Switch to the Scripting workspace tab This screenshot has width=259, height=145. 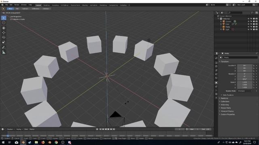click(123, 5)
